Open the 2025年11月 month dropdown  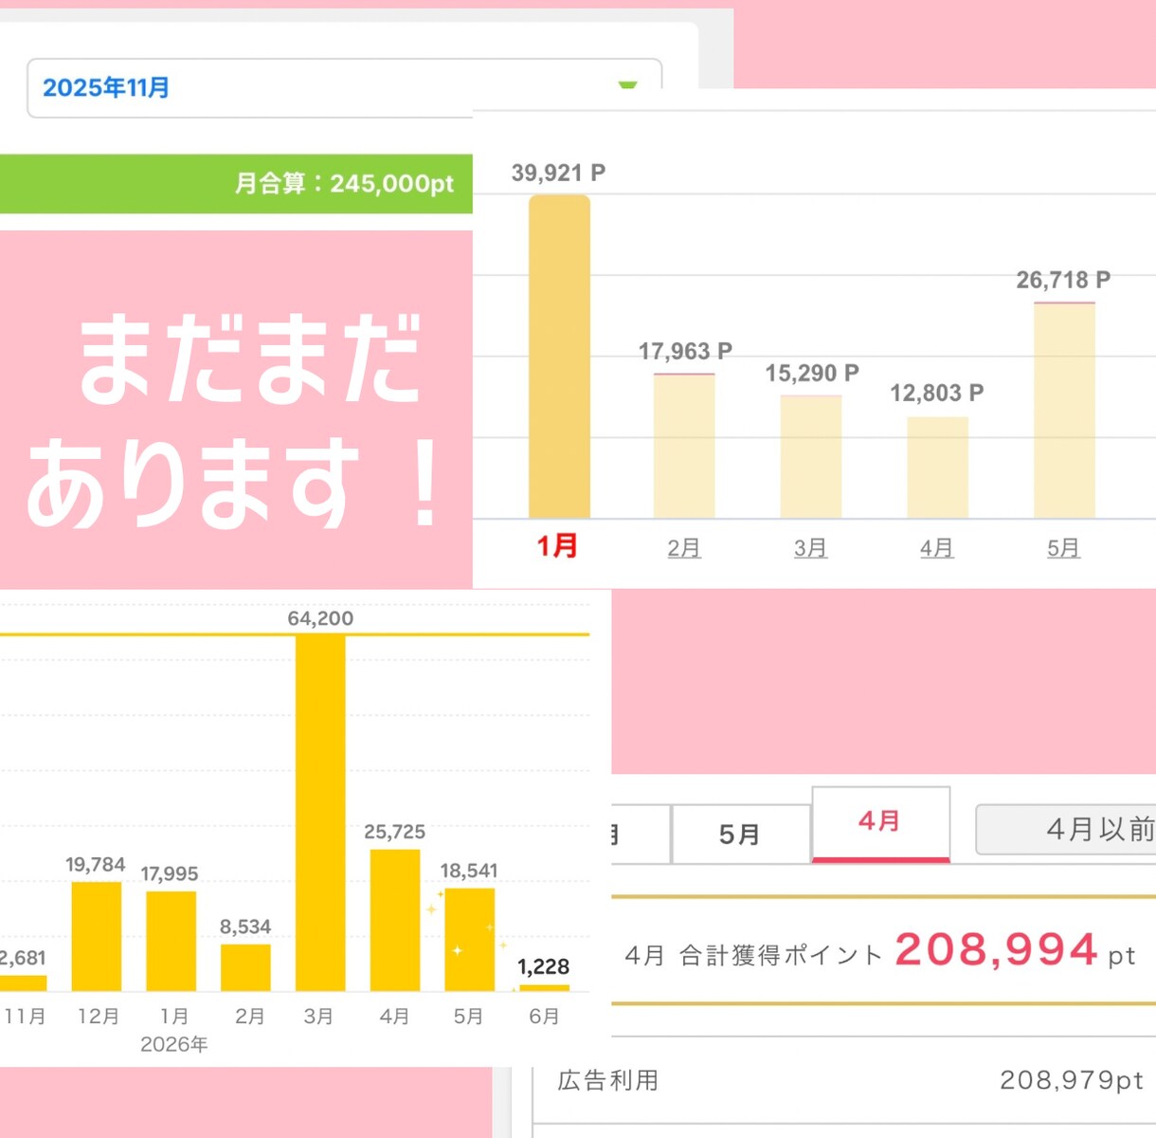(344, 88)
